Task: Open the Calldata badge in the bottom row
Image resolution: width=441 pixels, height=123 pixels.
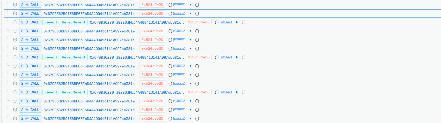Action: [179, 118]
